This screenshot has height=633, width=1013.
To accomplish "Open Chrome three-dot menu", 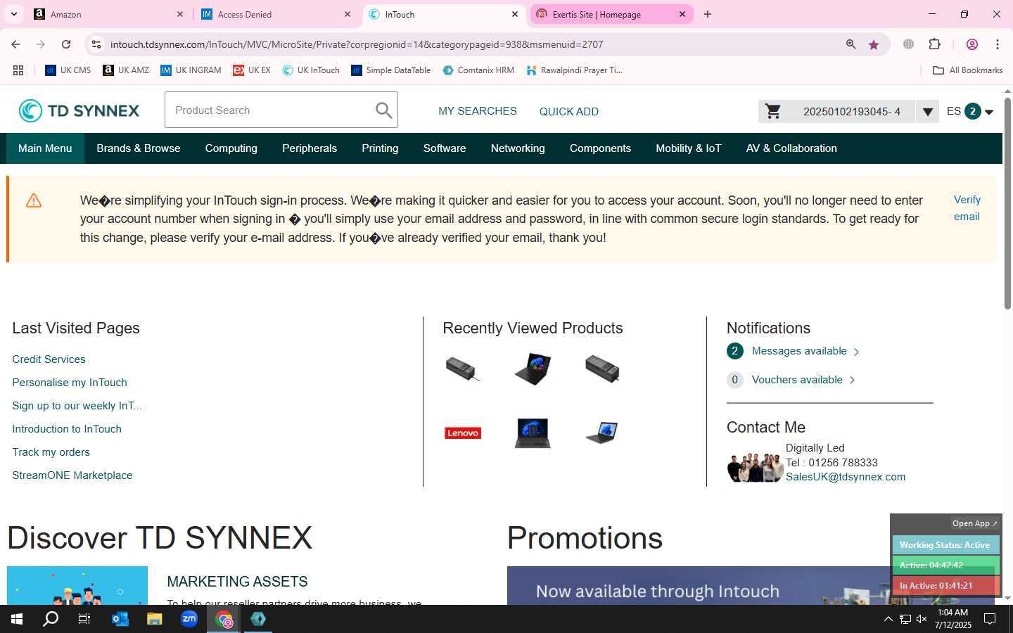I will pyautogui.click(x=997, y=44).
